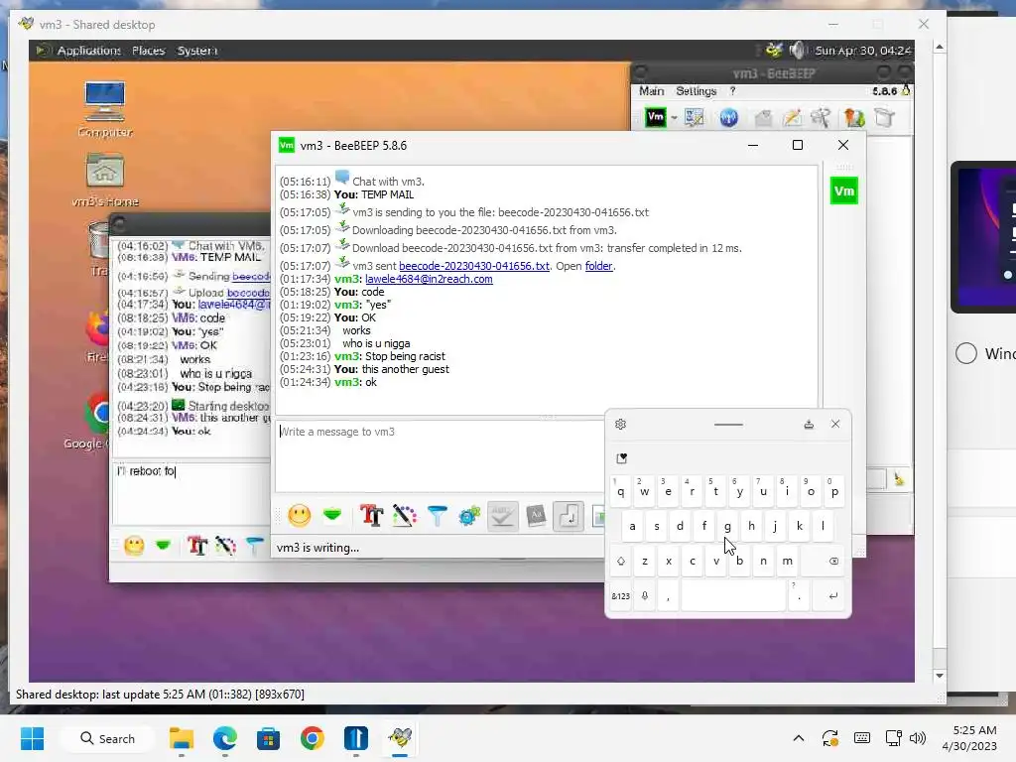Open Microsoft Edge from taskbar

225,738
